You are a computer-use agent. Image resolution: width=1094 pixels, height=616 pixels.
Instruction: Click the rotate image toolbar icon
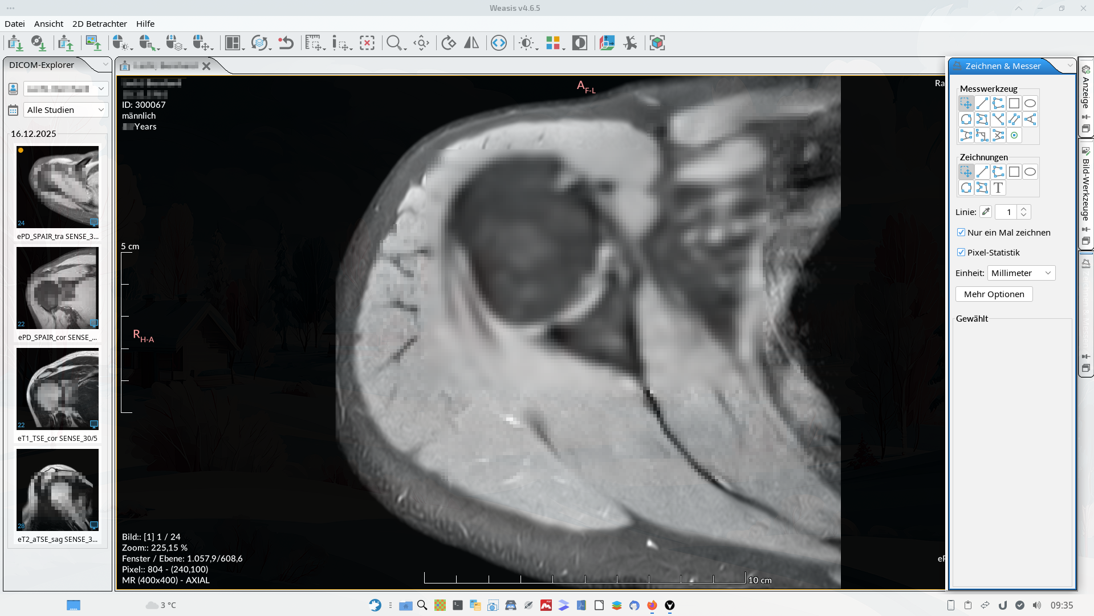click(x=449, y=43)
